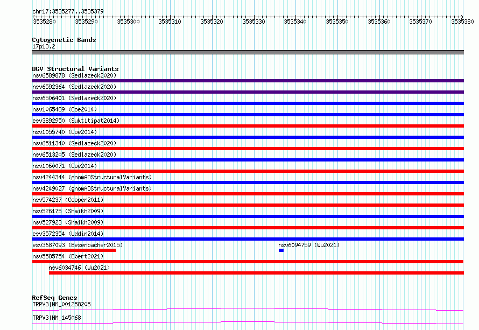Click ruler position 3535310
Screen dimensions: 479x330
tap(170, 22)
